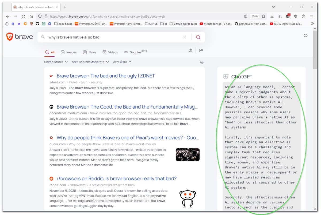The width and height of the screenshot is (321, 215).
Task: Go back using the browser back arrow
Action: (x=7, y=16)
